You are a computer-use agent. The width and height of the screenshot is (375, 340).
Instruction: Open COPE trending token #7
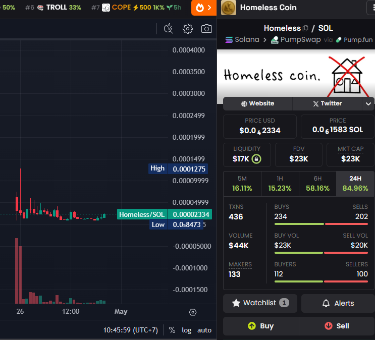click(x=136, y=8)
